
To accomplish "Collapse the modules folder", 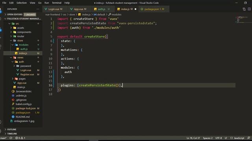I will (24, 45).
